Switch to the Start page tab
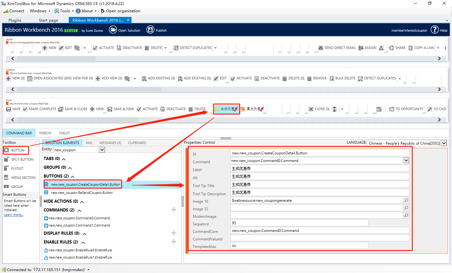Viewport: 452px width, 273px height. click(x=48, y=20)
